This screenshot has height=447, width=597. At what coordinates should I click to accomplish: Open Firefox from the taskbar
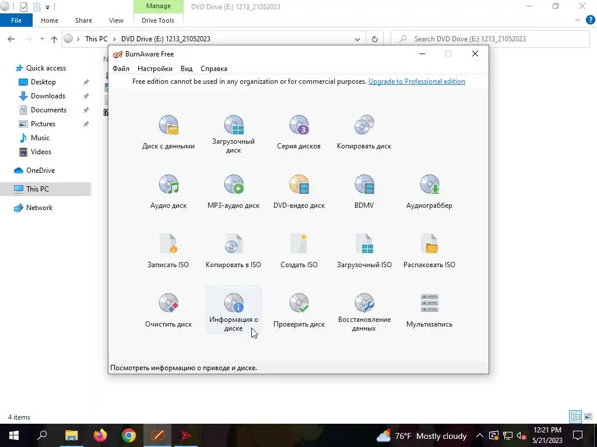coord(100,435)
